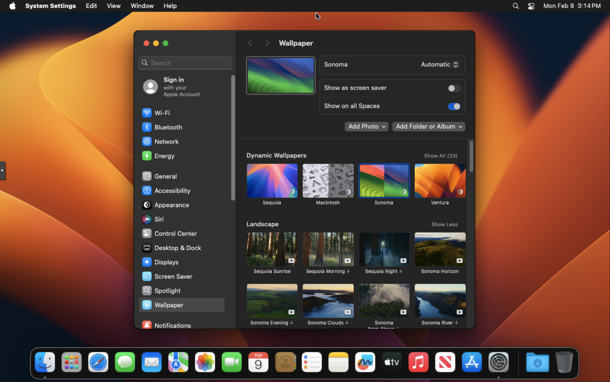Open Photos from the Dock
610x382 pixels.
tap(205, 362)
